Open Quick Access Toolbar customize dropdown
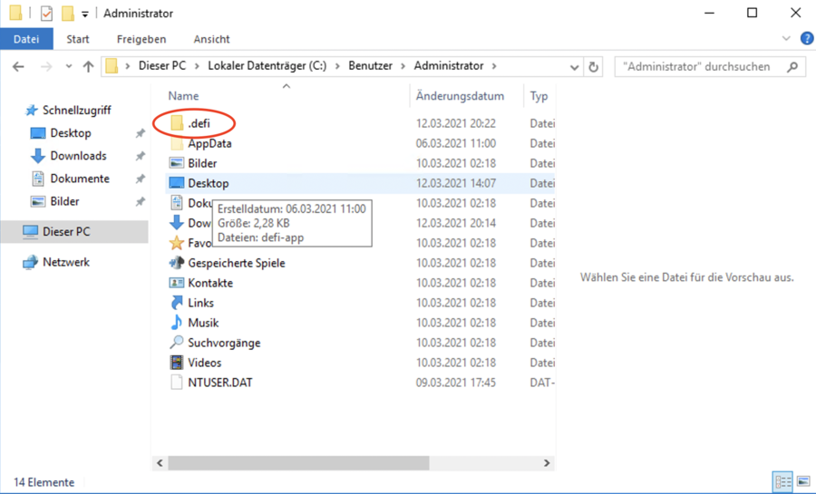 tap(85, 15)
